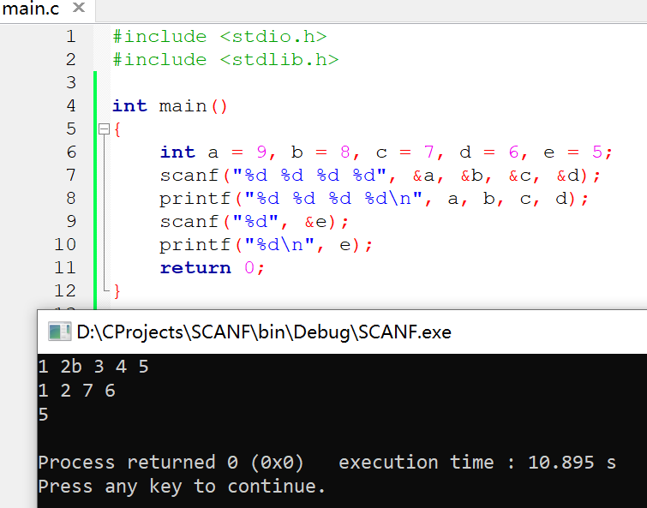Click line number 8 in gutter

click(71, 199)
